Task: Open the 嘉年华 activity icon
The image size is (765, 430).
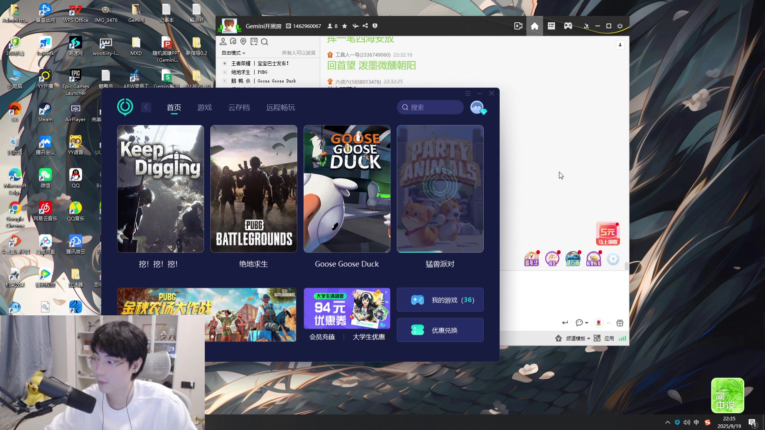Action: click(532, 259)
